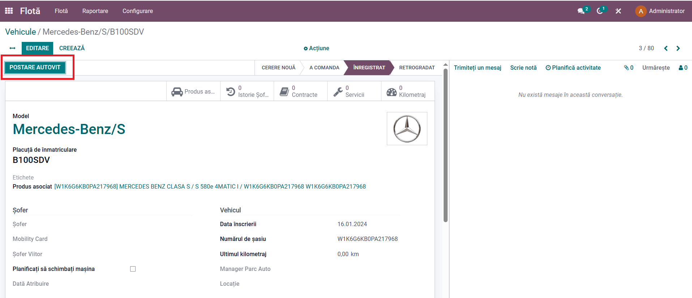Screen dimensions: 692x298
Task: Open the associated product W1K6G6KB0PA217968 link
Action: [210, 186]
